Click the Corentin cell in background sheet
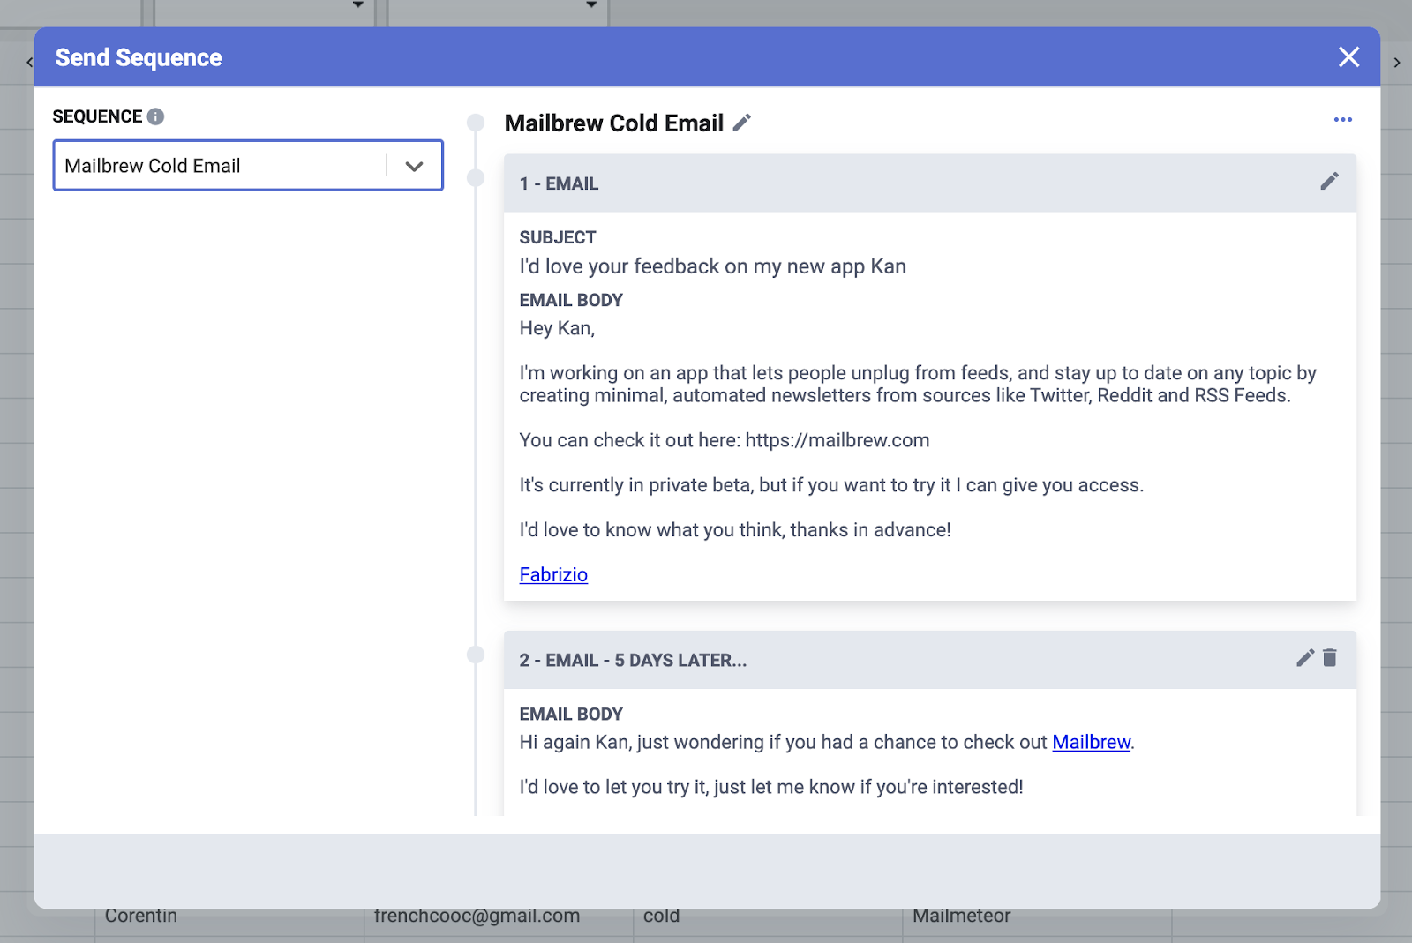 [x=141, y=917]
